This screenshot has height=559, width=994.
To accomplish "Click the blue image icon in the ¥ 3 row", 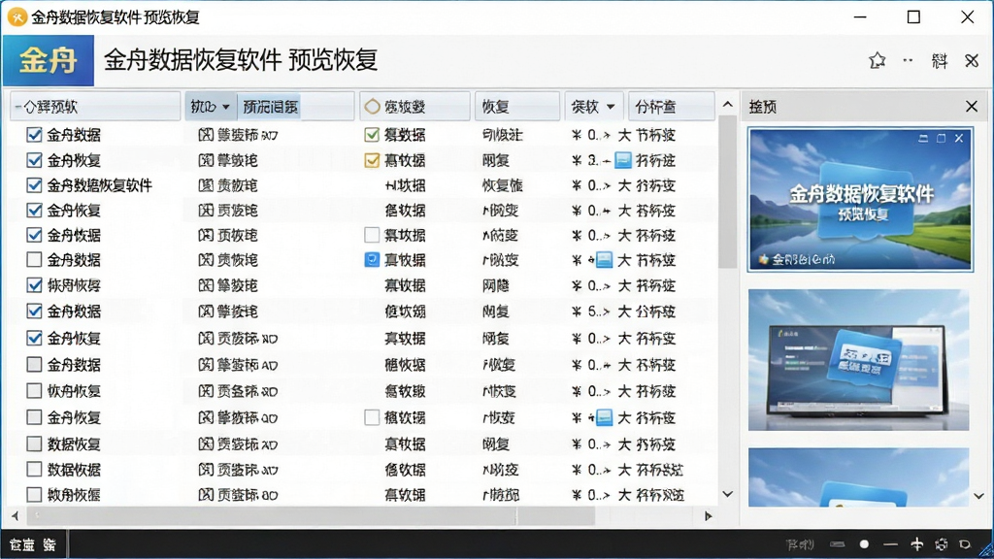I will pyautogui.click(x=623, y=160).
